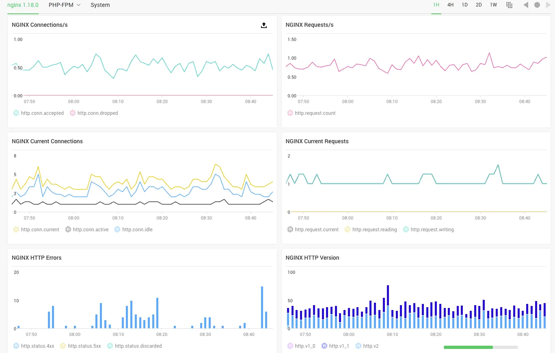Toggle the http.conn.dropped series visibility
Image resolution: width=555 pixels, height=353 pixels.
(72, 113)
